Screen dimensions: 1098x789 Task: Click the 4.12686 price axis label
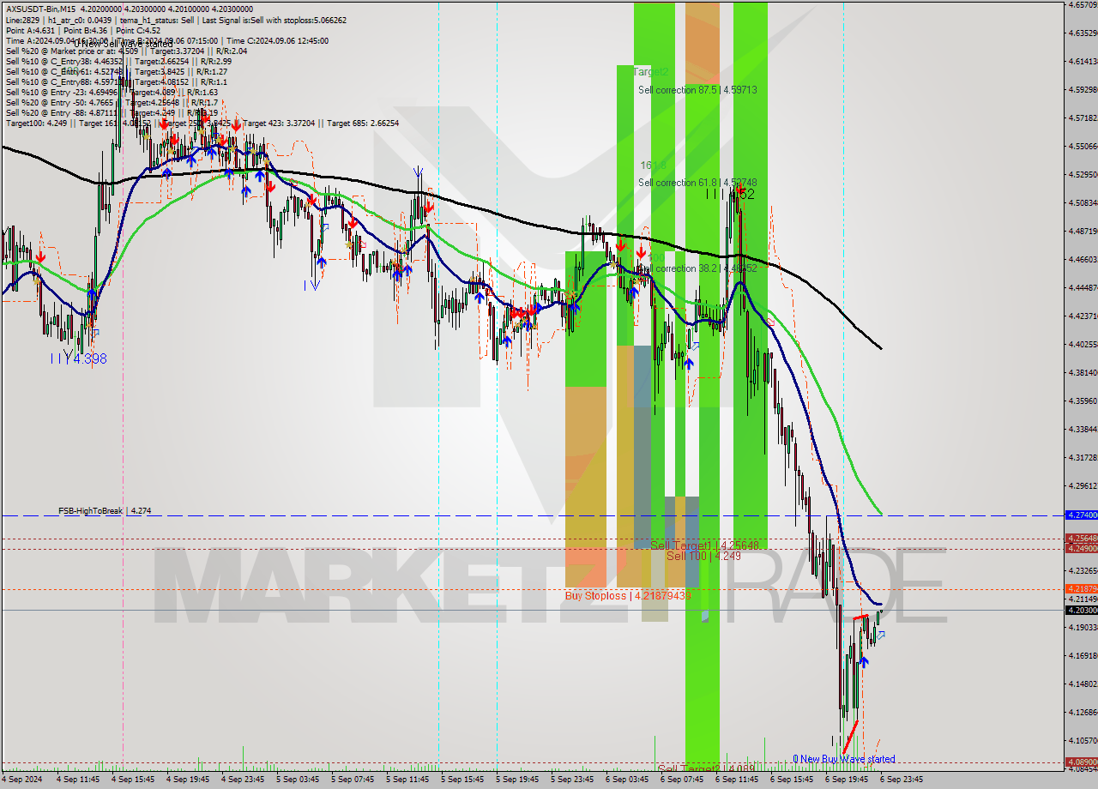1083,712
